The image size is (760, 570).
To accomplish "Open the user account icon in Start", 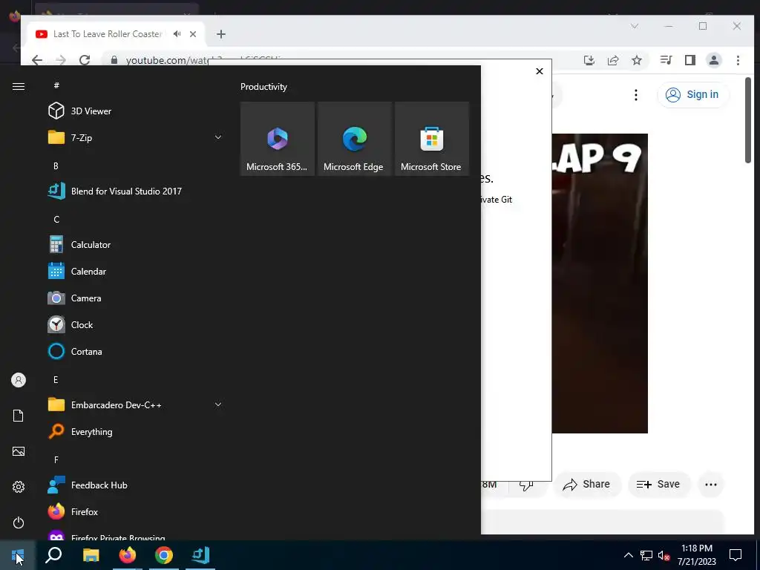I will [19, 380].
